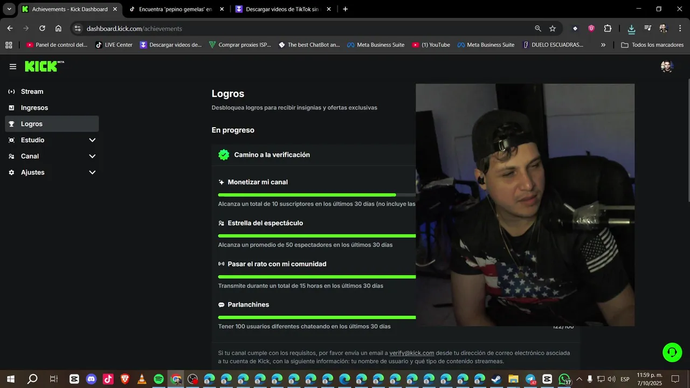The width and height of the screenshot is (690, 388).
Task: Open the Windows Start menu
Action: tap(10, 379)
